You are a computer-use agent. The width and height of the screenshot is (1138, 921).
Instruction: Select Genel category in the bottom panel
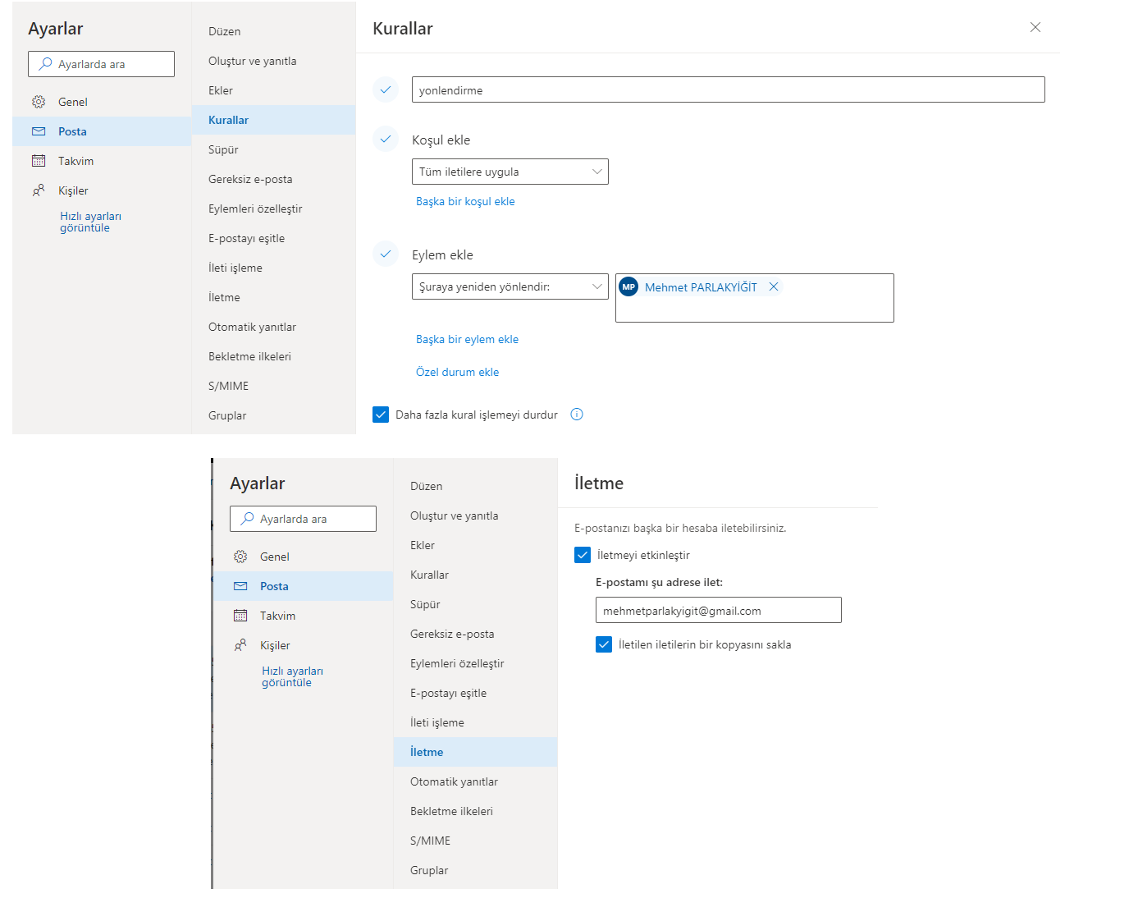(304, 557)
